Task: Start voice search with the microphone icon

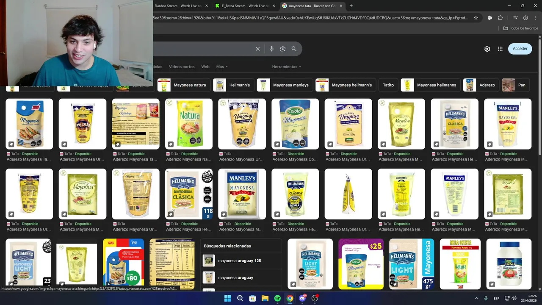Action: pos(271,49)
